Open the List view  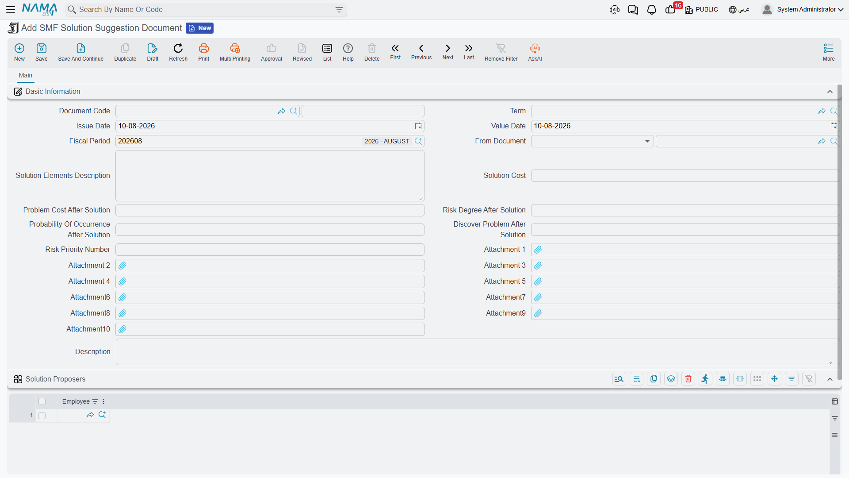tap(327, 52)
